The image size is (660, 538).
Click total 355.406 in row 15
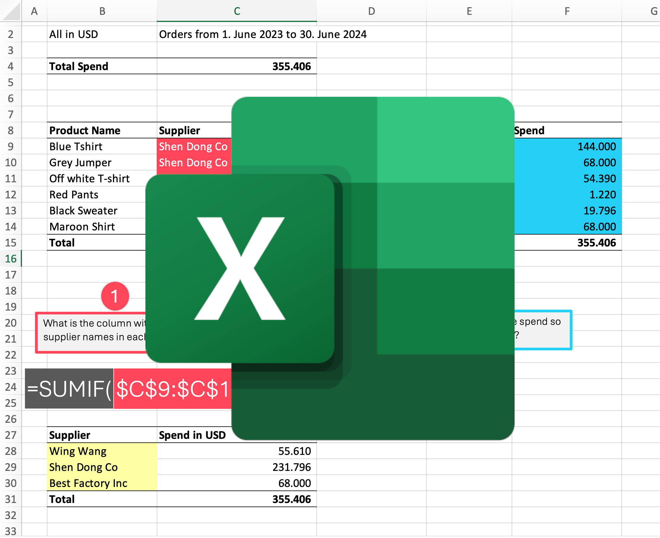coord(567,243)
